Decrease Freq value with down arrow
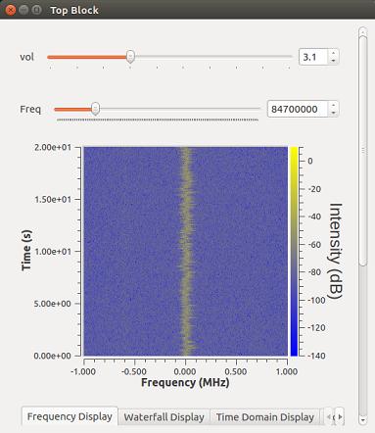The image size is (375, 433). pos(333,113)
